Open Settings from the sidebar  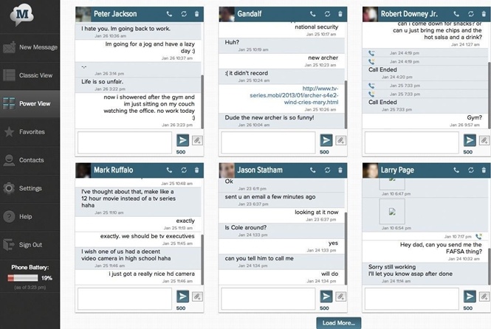coord(30,188)
